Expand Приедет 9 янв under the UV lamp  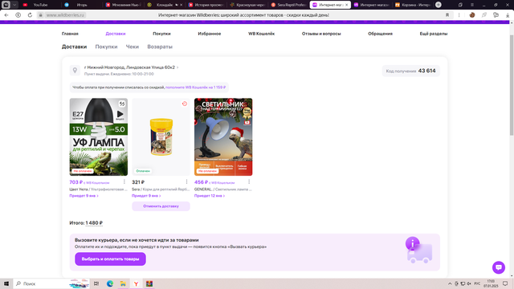pos(84,196)
